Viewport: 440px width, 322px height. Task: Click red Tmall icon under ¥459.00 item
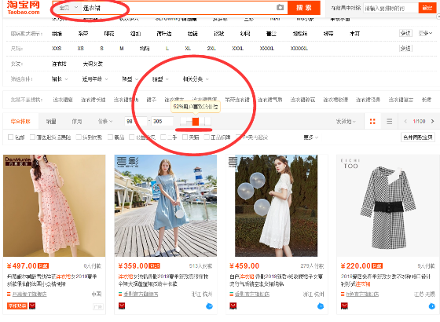[233, 306]
